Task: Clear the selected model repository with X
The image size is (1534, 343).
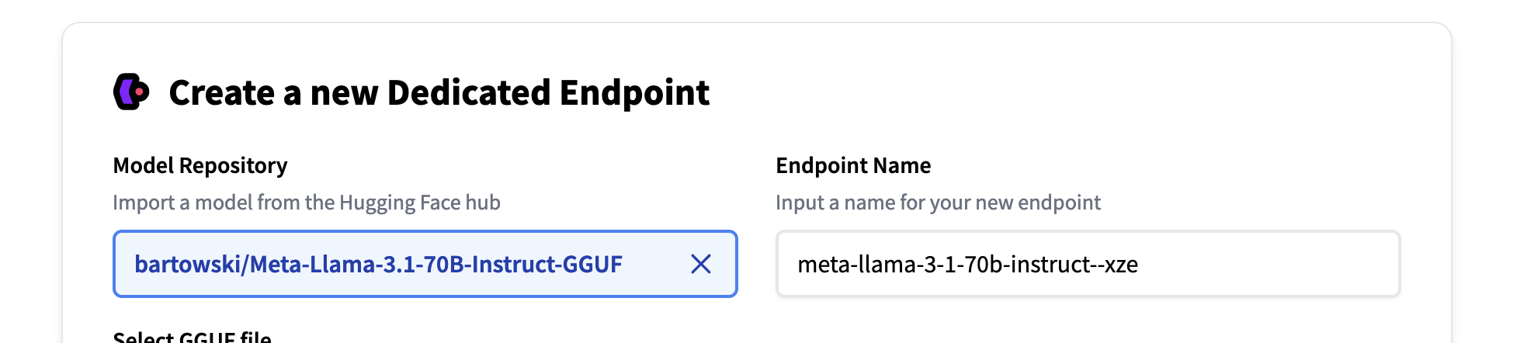Action: [700, 265]
